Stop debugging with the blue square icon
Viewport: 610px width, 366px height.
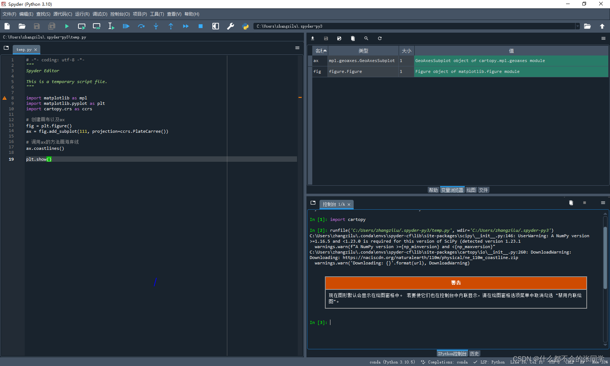point(200,26)
